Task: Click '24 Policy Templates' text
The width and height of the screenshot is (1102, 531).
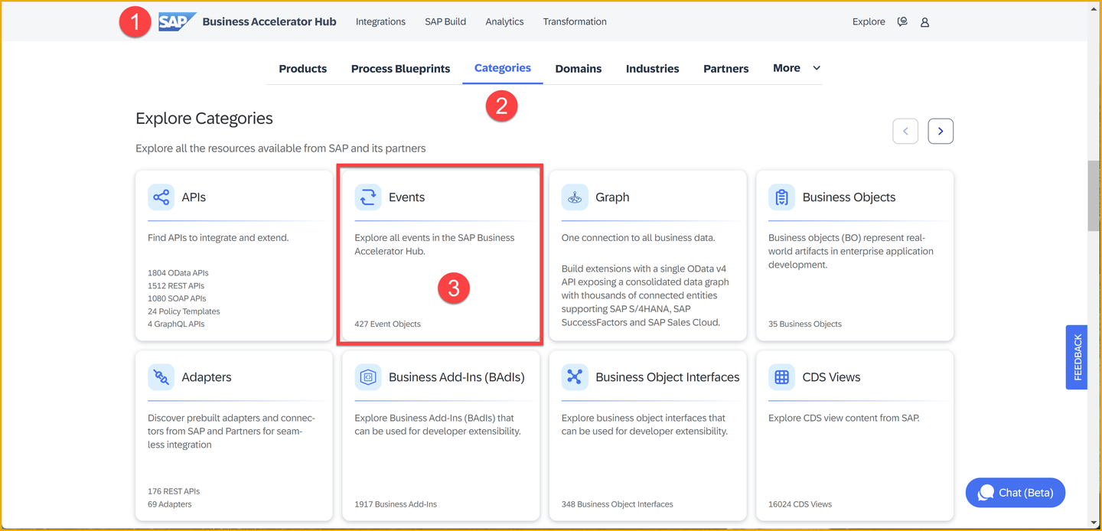Action: click(184, 311)
